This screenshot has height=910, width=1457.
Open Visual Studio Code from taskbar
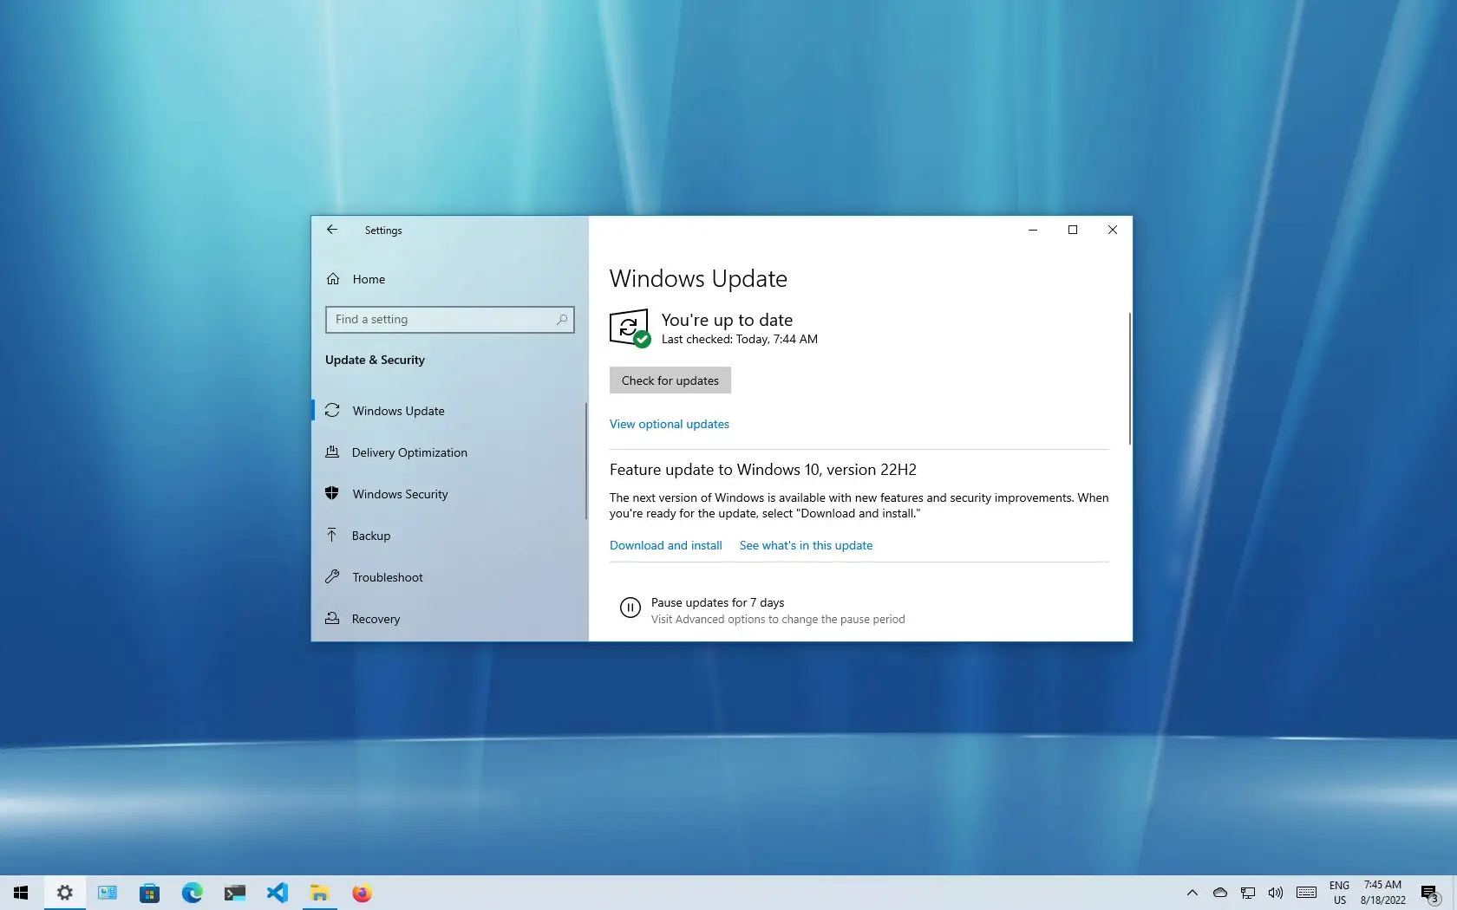tap(277, 893)
